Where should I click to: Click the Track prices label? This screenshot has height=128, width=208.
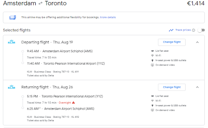pos(183,30)
